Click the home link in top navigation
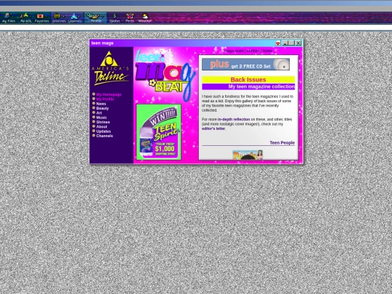Image resolution: width=392 pixels, height=294 pixels. [x=267, y=51]
